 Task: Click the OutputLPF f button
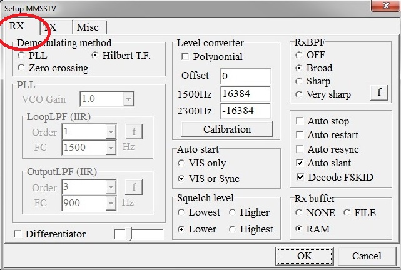[134, 187]
